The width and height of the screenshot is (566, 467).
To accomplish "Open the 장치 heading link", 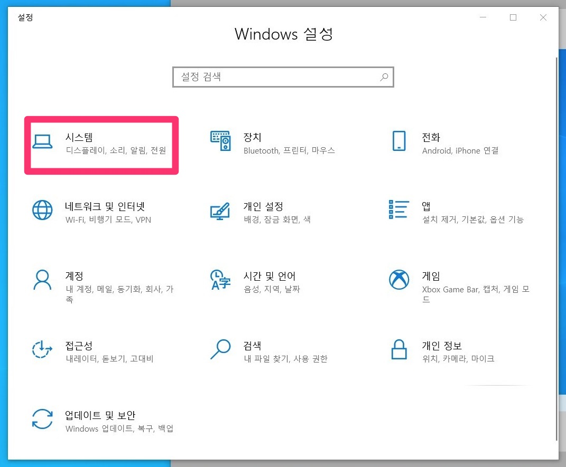I will coord(252,137).
